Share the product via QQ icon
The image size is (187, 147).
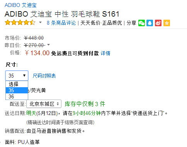pos(150,23)
